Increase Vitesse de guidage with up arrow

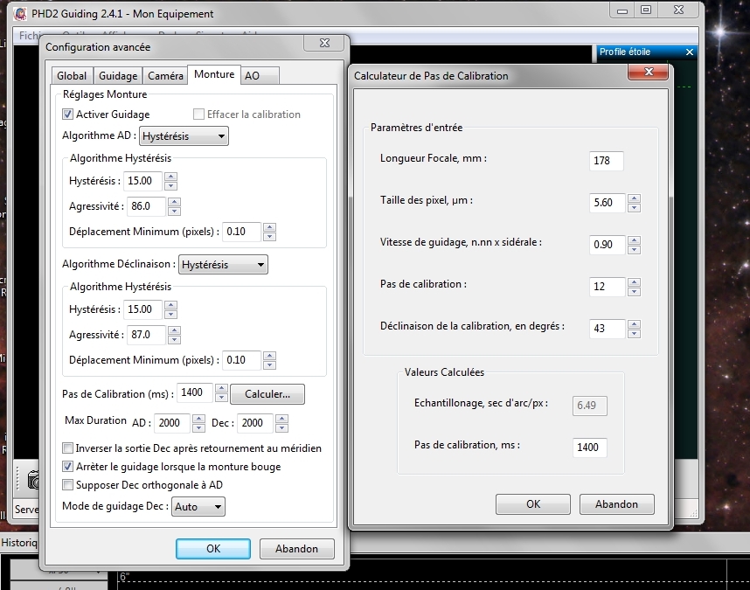pyautogui.click(x=634, y=240)
